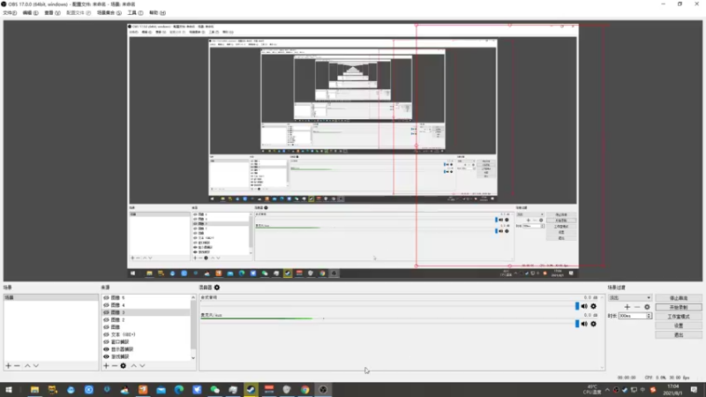This screenshot has height=397, width=706.
Task: Mute the 台式音响 desktop audio speaker icon
Action: [584, 306]
